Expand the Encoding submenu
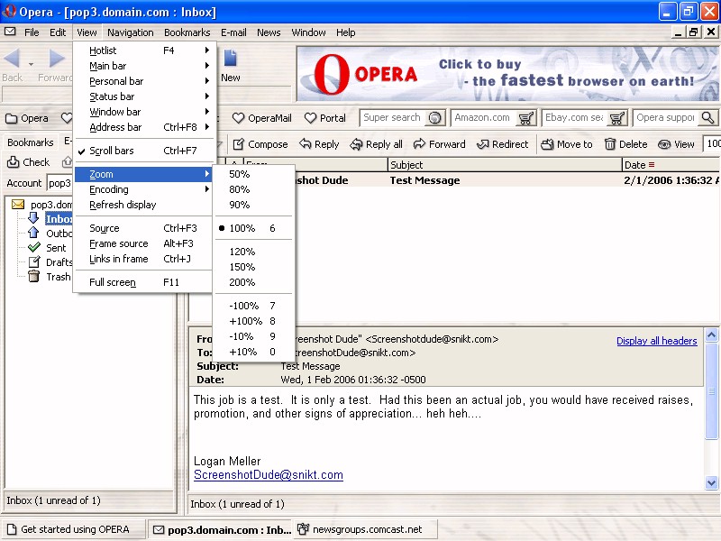Screen dimensions: 721x541 [x=143, y=189]
